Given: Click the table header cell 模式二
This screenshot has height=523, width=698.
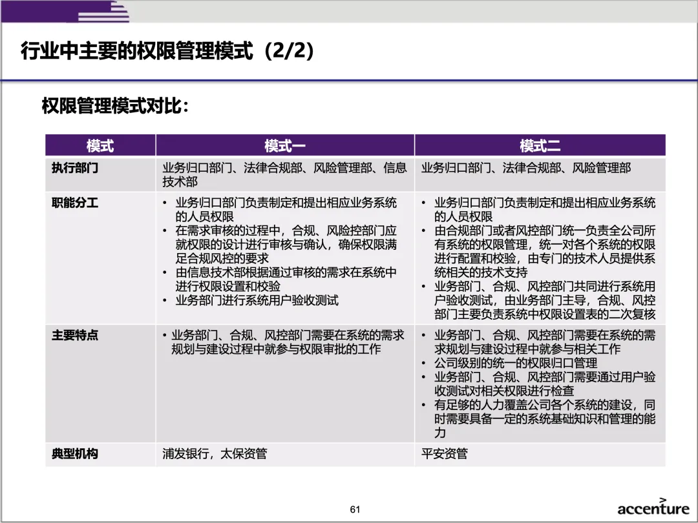Looking at the screenshot, I should [540, 145].
